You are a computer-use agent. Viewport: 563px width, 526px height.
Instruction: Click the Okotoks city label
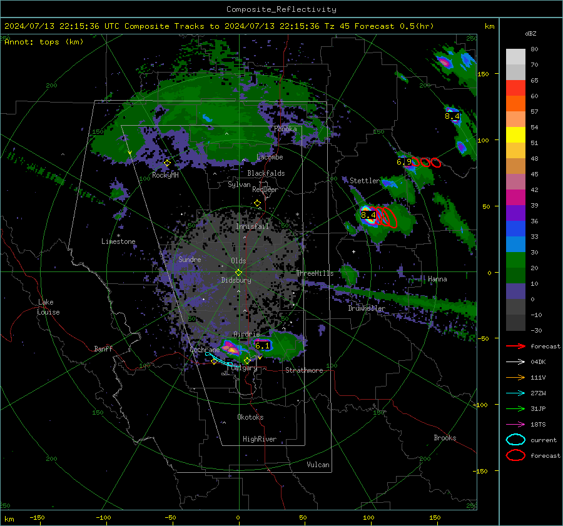pos(250,417)
